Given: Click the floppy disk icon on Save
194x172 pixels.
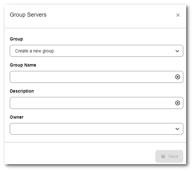Looking at the screenshot, I should tap(163, 156).
